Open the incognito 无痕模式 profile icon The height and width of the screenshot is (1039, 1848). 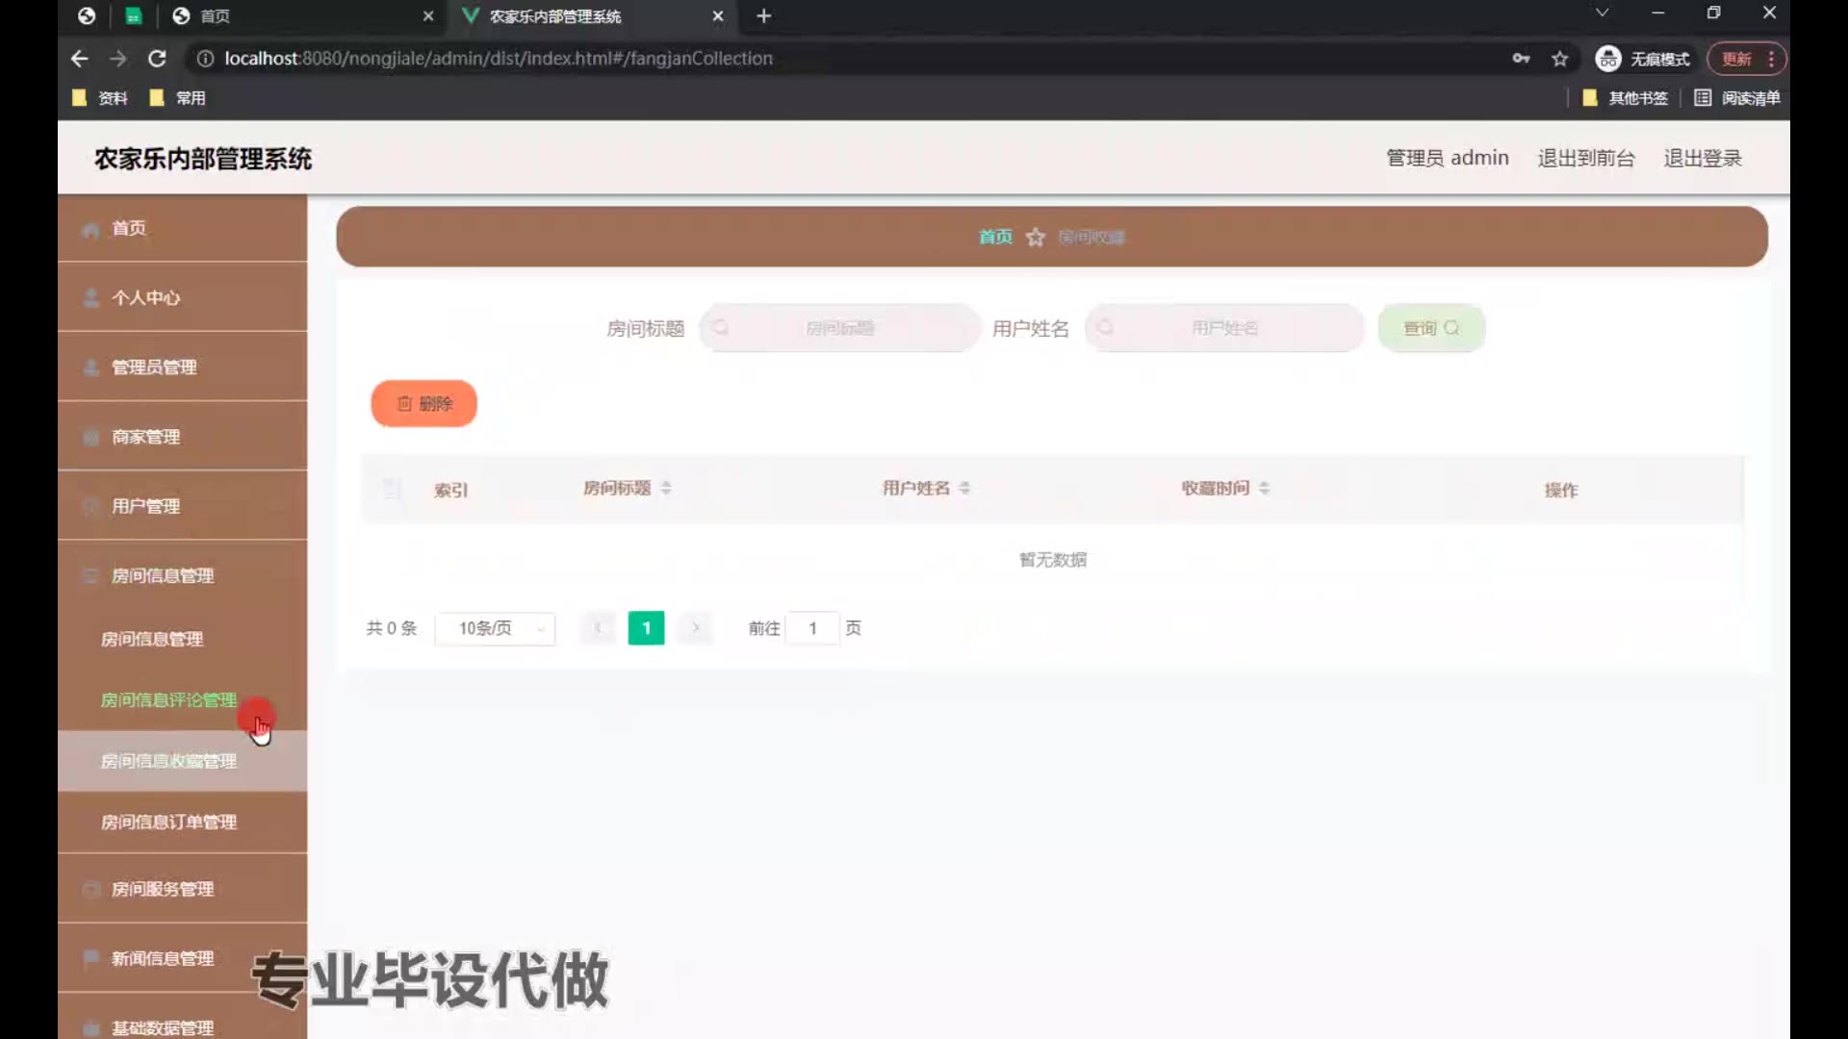[1607, 59]
